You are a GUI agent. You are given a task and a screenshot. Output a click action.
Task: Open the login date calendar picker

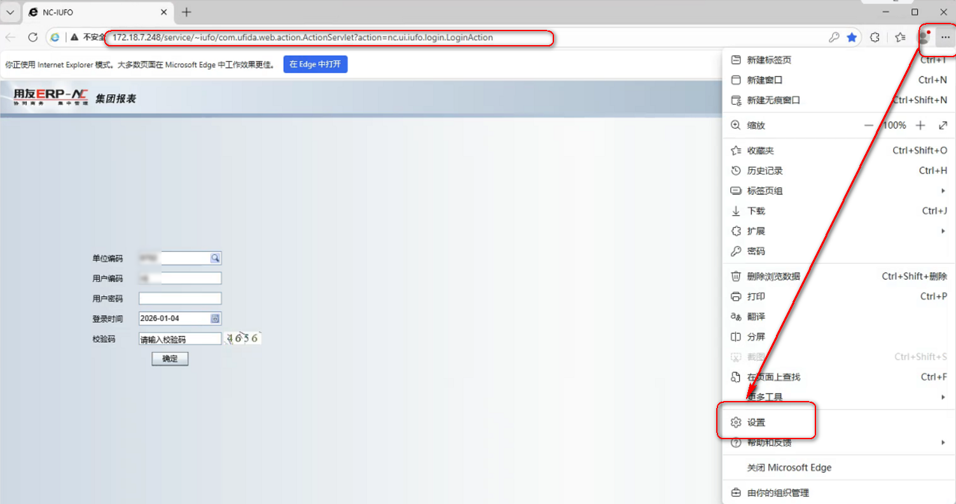[x=215, y=318]
